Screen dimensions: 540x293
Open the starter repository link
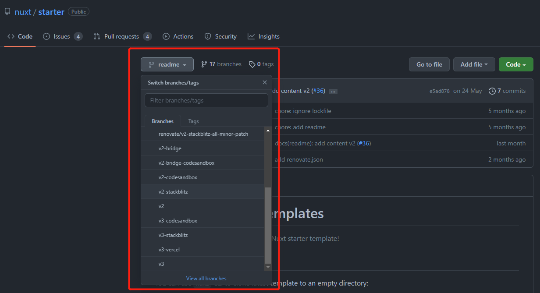(x=51, y=12)
